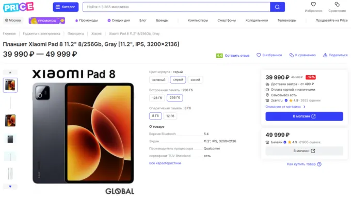This screenshot has width=351, height=201.
Task: Open Избранное heart icon in header
Action: [x=313, y=4]
